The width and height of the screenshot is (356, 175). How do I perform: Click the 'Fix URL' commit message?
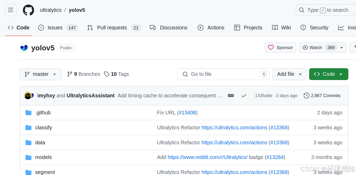pos(166,113)
